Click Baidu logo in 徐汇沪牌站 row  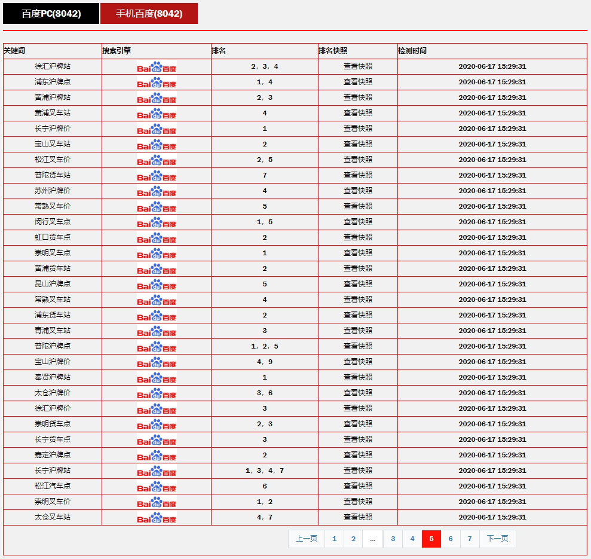point(157,67)
